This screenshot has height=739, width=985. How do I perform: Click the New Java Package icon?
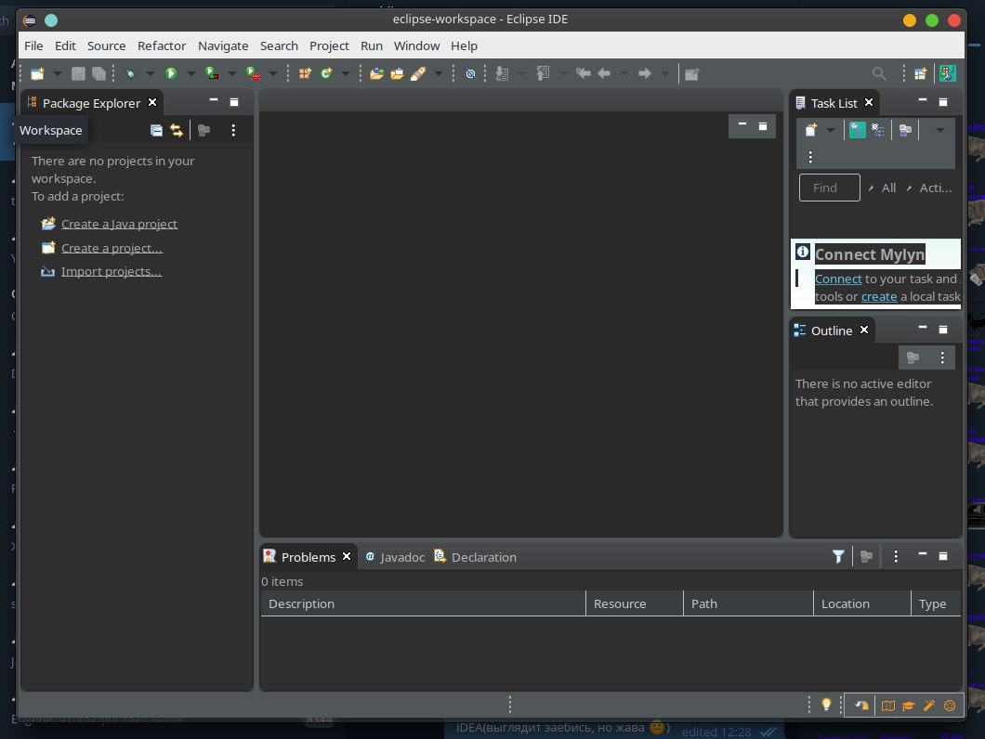[x=306, y=73]
